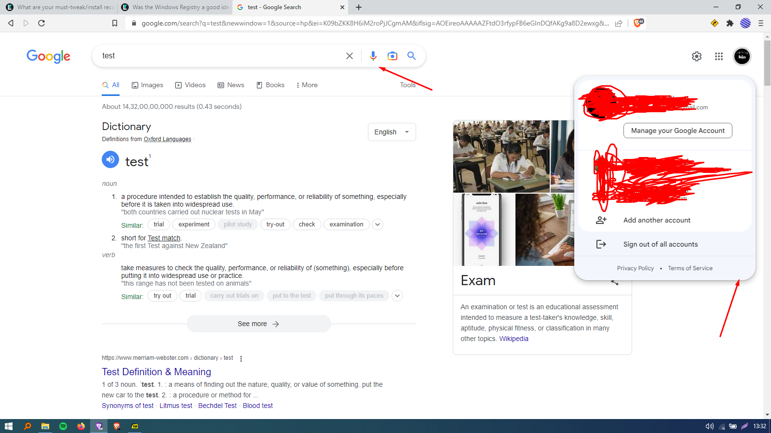The height and width of the screenshot is (433, 771).
Task: Expand more similar words for verb
Action: (397, 296)
